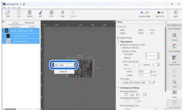Collapse the Overlapping Settings section
Screen dimensions: 182x110
pos(118,88)
